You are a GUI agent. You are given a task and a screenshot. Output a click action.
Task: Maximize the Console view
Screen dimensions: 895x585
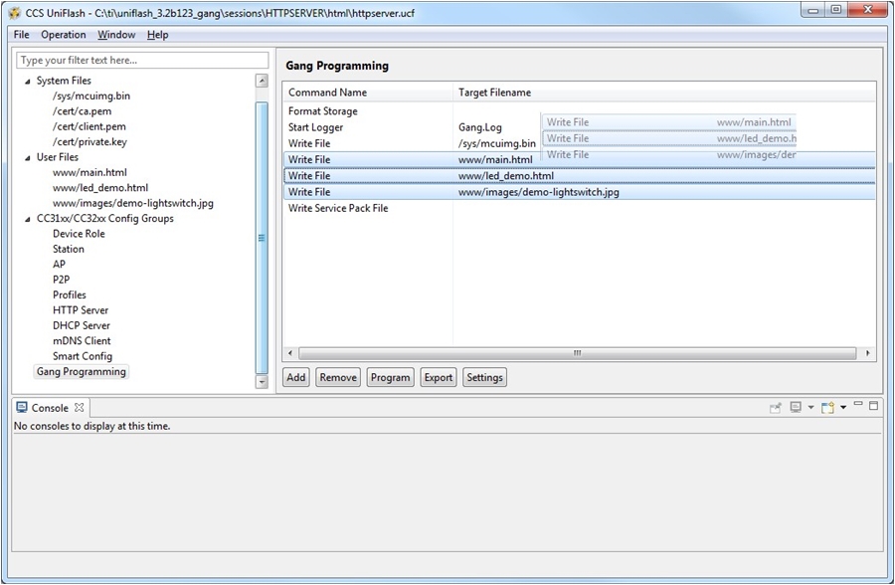point(875,406)
